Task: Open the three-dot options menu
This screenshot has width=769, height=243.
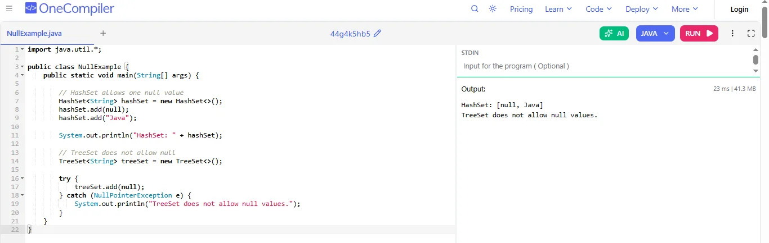Action: [732, 34]
